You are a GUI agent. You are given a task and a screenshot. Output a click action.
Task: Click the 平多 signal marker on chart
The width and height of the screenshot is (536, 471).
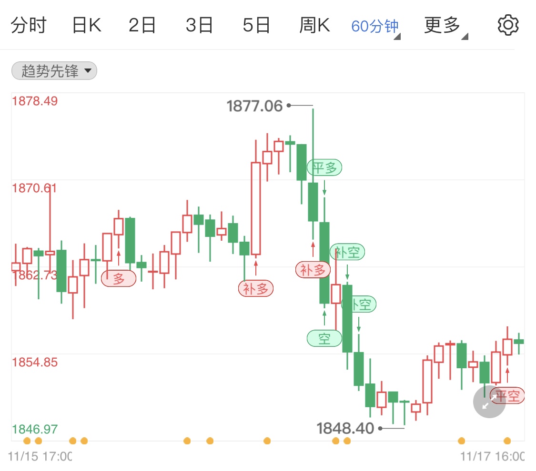pyautogui.click(x=325, y=167)
